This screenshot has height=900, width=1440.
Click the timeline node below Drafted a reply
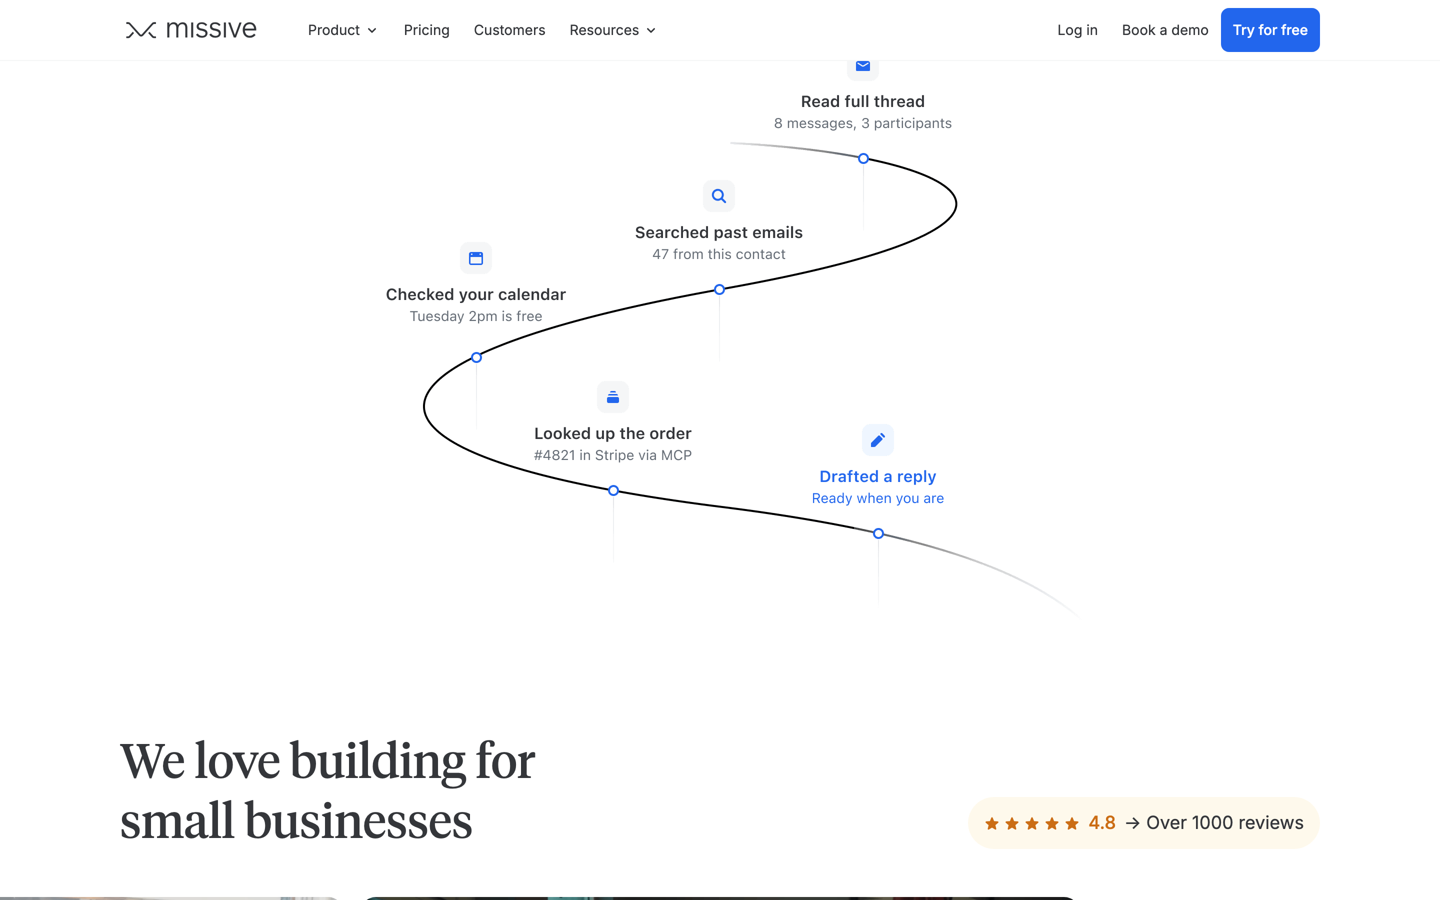tap(878, 534)
